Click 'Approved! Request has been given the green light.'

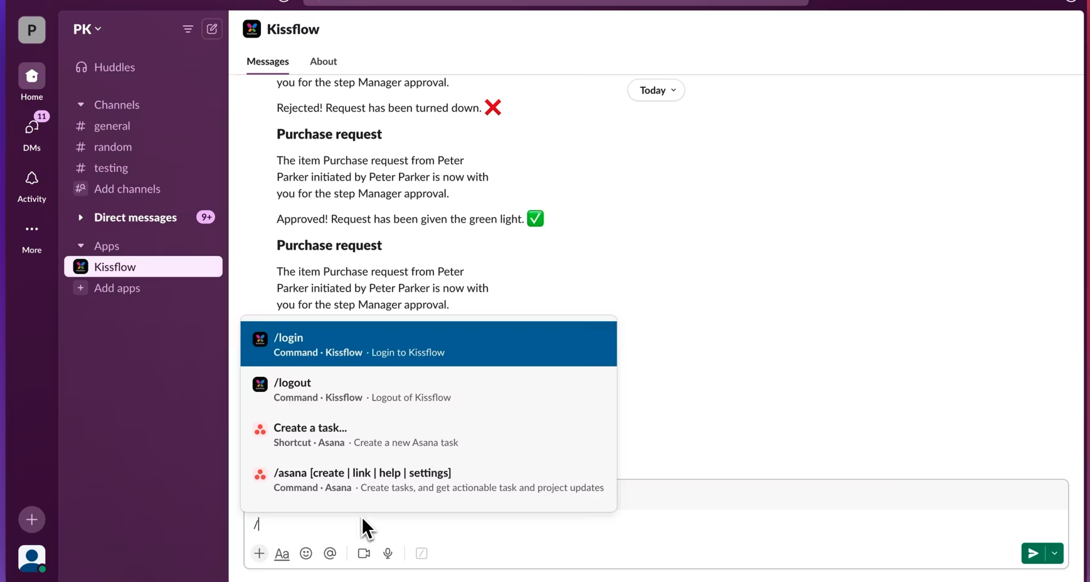(x=400, y=219)
